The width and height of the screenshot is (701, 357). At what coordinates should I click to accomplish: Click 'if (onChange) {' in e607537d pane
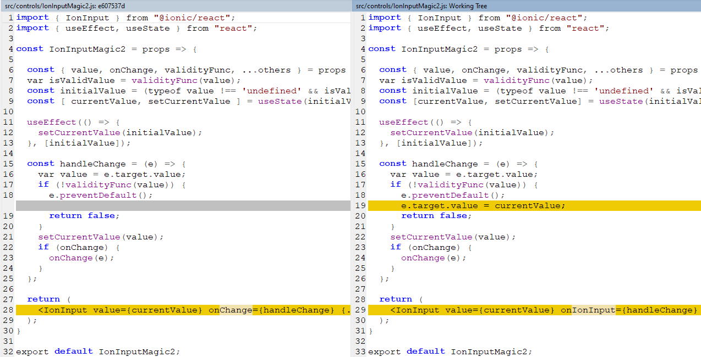click(79, 247)
